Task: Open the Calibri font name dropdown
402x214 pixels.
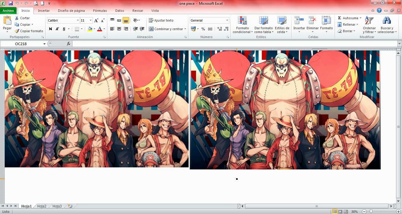Action: tap(78, 20)
